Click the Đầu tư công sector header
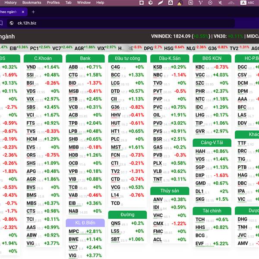Image resolution: width=259 pixels, height=259 pixels. pos(127,58)
